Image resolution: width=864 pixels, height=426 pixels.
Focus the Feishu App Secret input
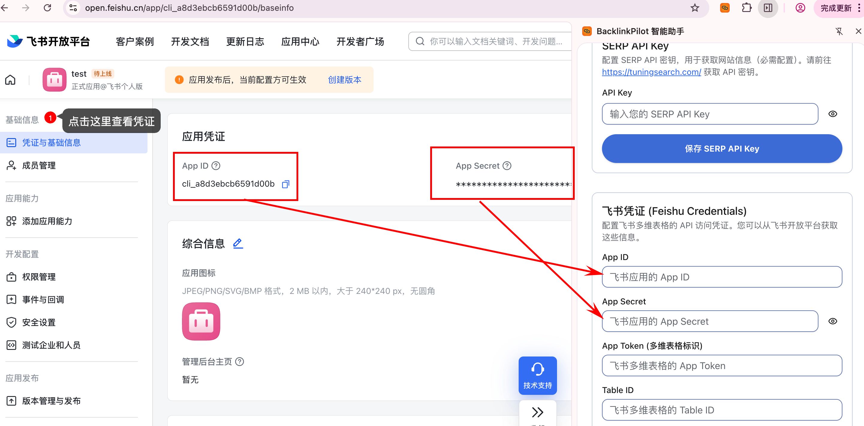coord(710,321)
